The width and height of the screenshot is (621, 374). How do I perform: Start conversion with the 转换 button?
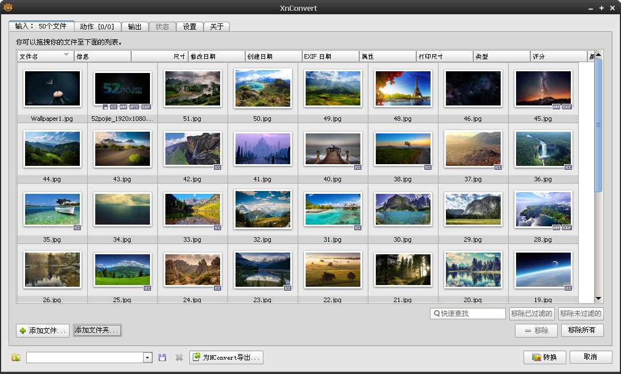(x=545, y=357)
